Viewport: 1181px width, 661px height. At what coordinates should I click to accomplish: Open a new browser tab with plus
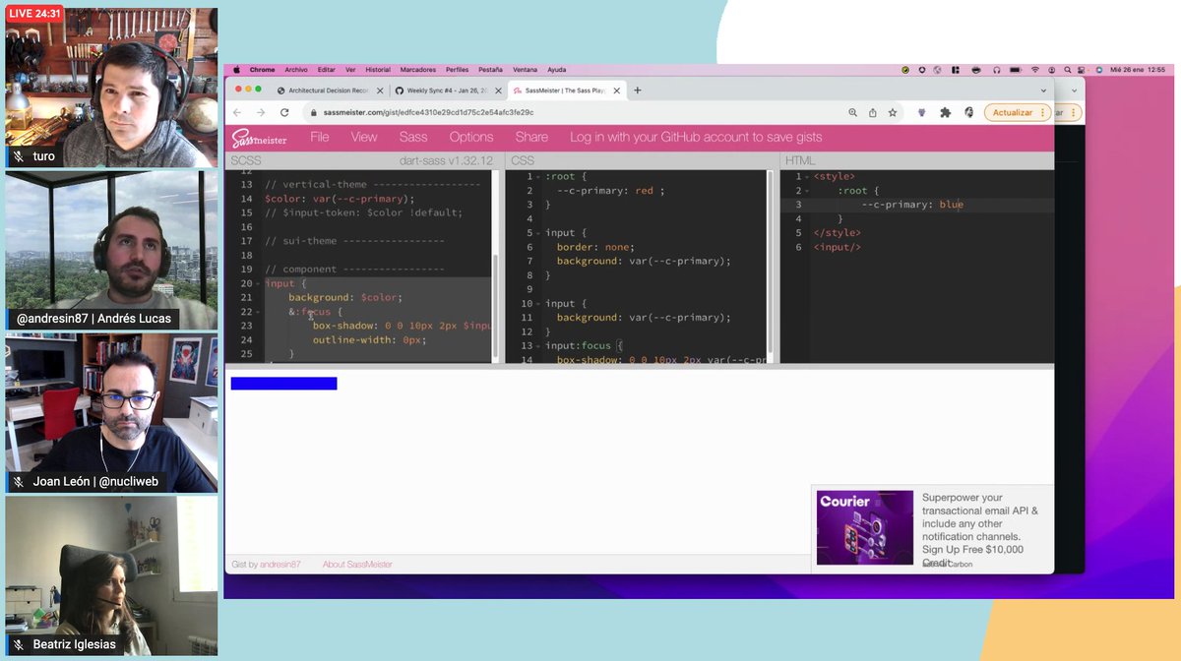(638, 90)
